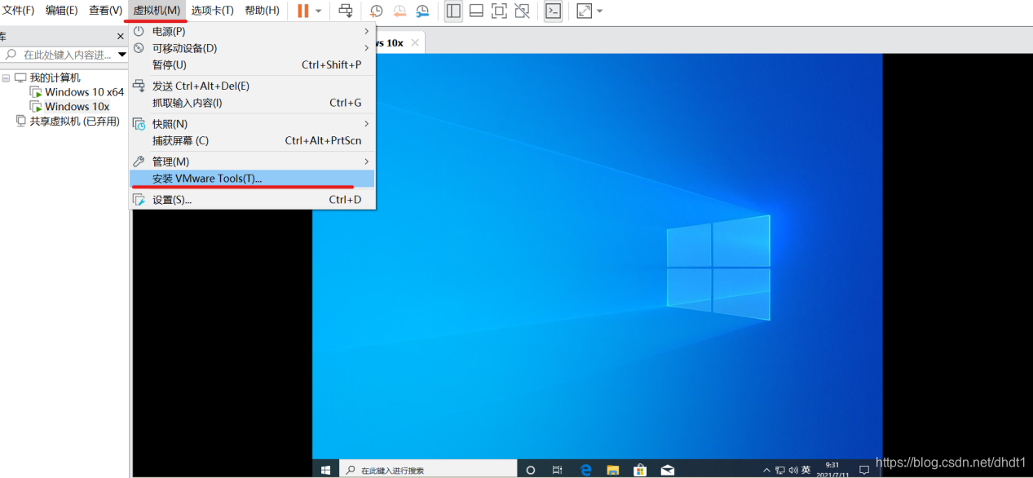1033x478 pixels.
Task: Choose Send Ctrl+Alt+Del (发送) menu entry
Action: (253, 86)
